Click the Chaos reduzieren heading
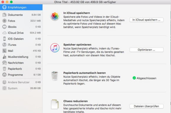Image resolution: width=171 pixels, height=113 pixels. click(75, 101)
